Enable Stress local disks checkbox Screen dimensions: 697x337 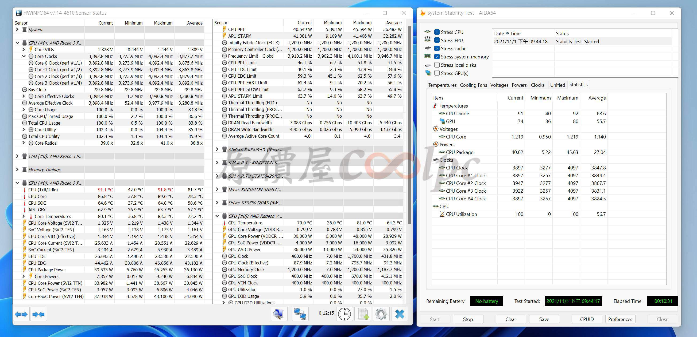[437, 65]
